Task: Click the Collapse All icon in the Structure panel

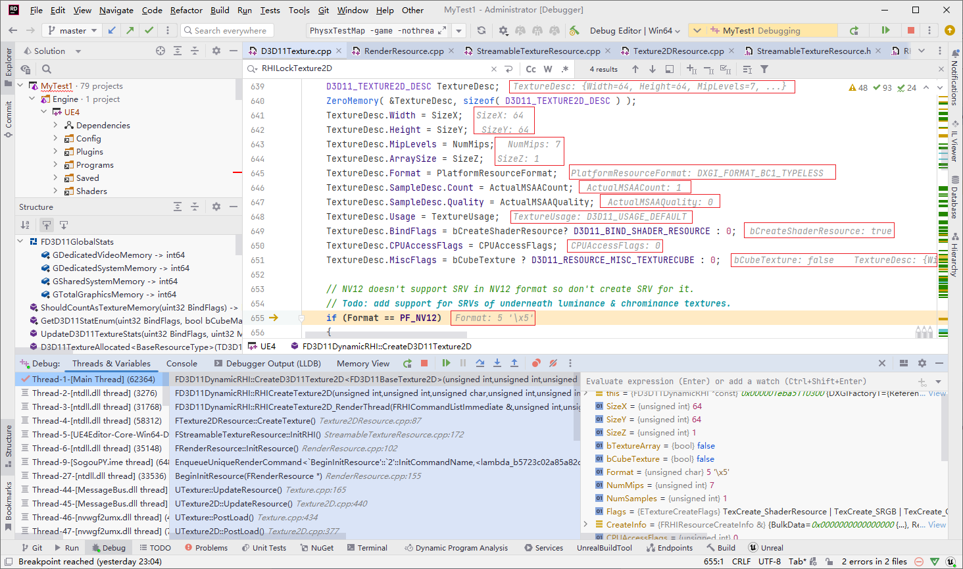Action: click(195, 207)
